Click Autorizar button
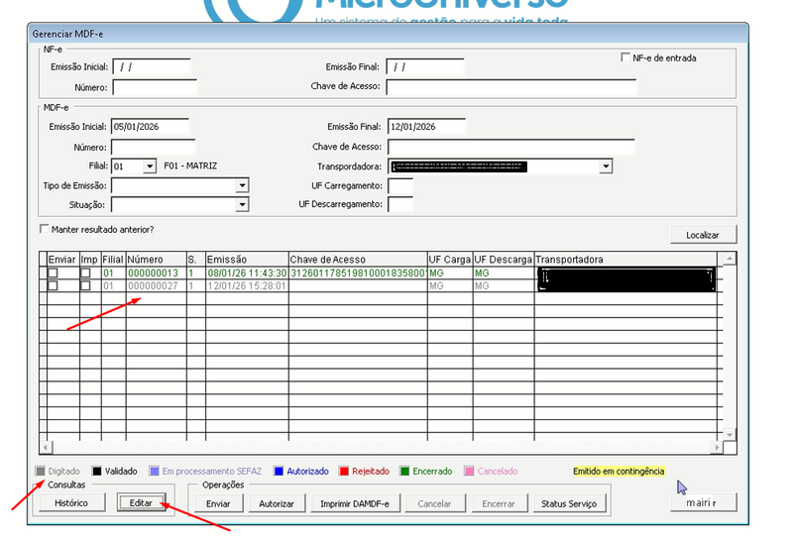Viewport: 793px width, 544px height. click(x=277, y=503)
